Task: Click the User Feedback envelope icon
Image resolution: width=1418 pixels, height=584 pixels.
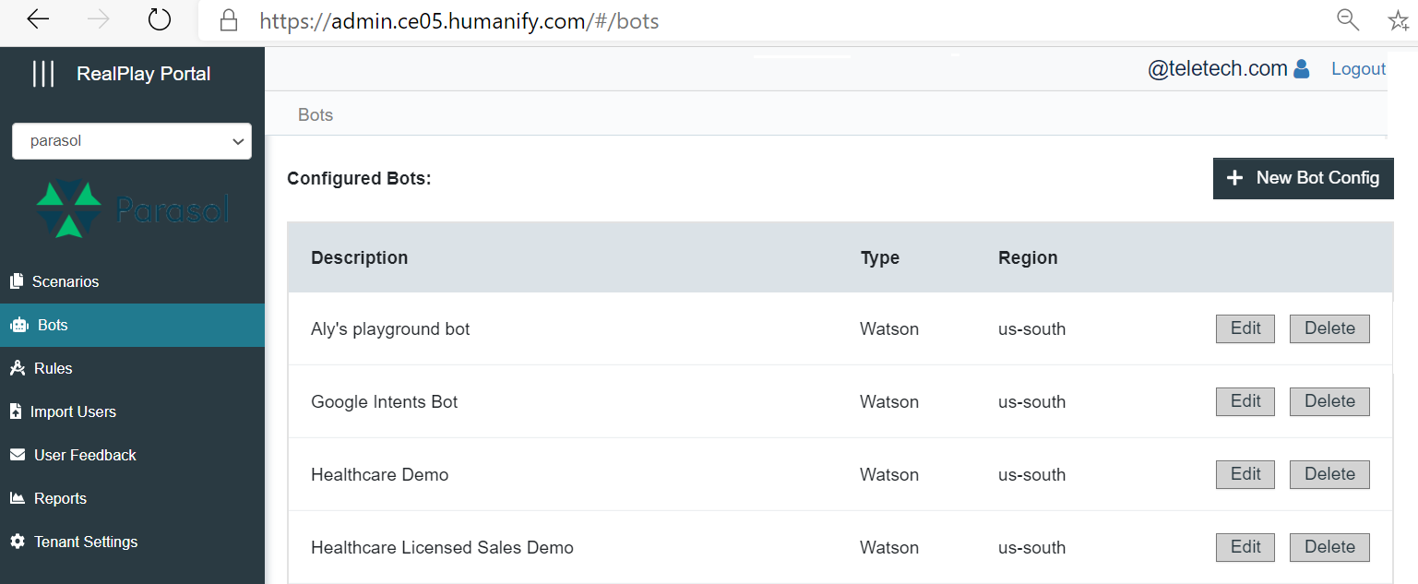Action: click(17, 455)
